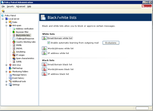
Task: Click the Challenge/Response envelope icon
Action: point(14,39)
